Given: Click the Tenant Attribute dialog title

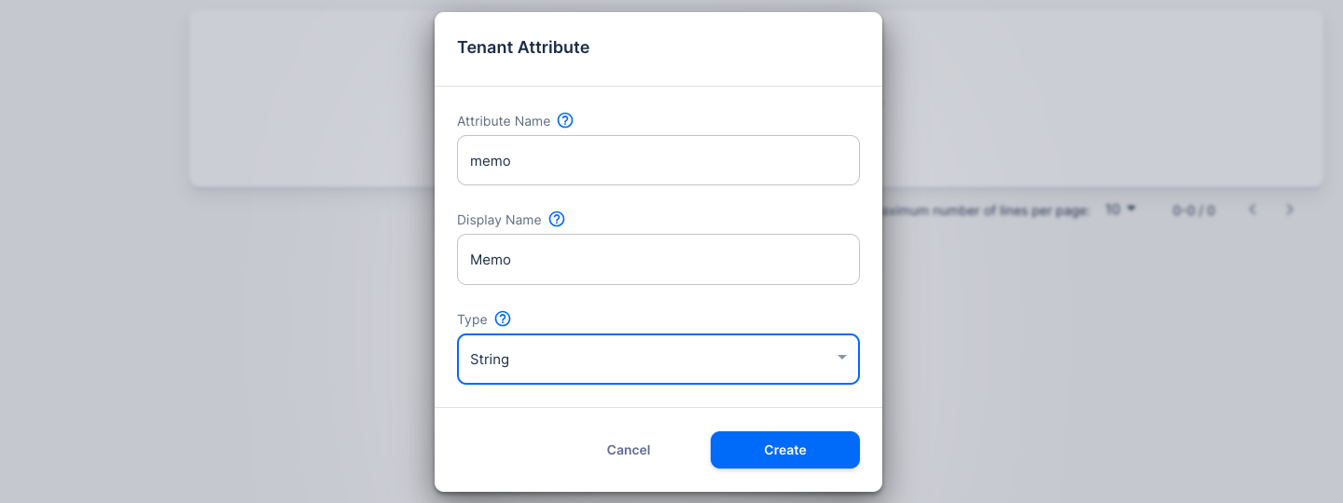Looking at the screenshot, I should coord(523,48).
